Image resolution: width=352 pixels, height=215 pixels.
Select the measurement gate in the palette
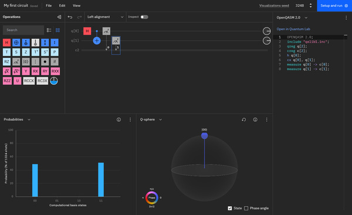pyautogui.click(x=16, y=62)
